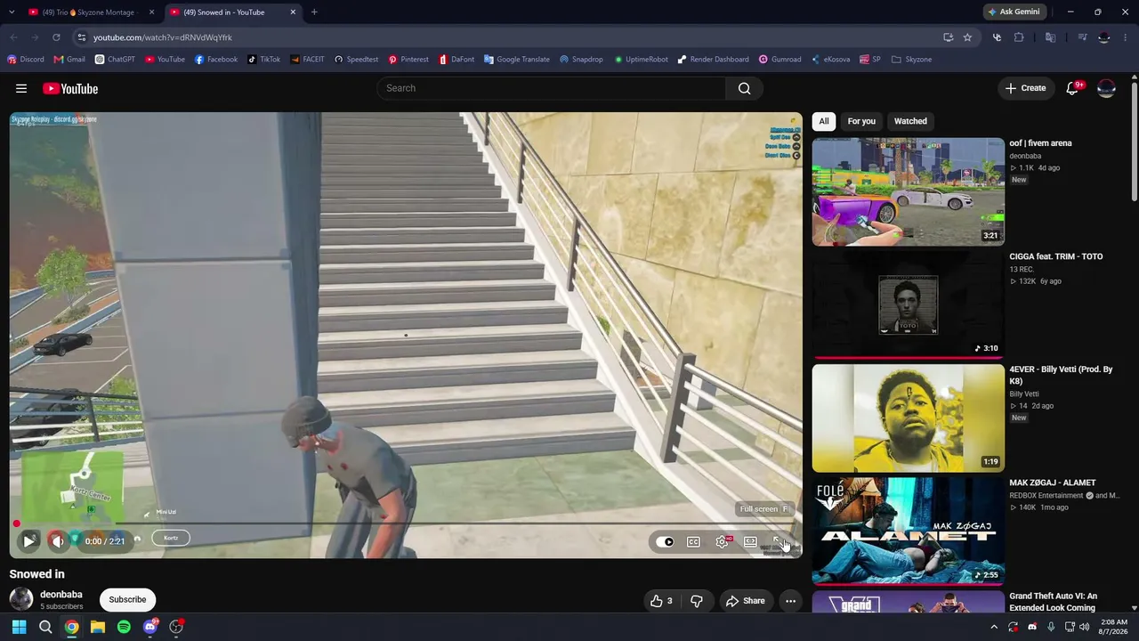Open ChatGPT bookmark

[115, 60]
